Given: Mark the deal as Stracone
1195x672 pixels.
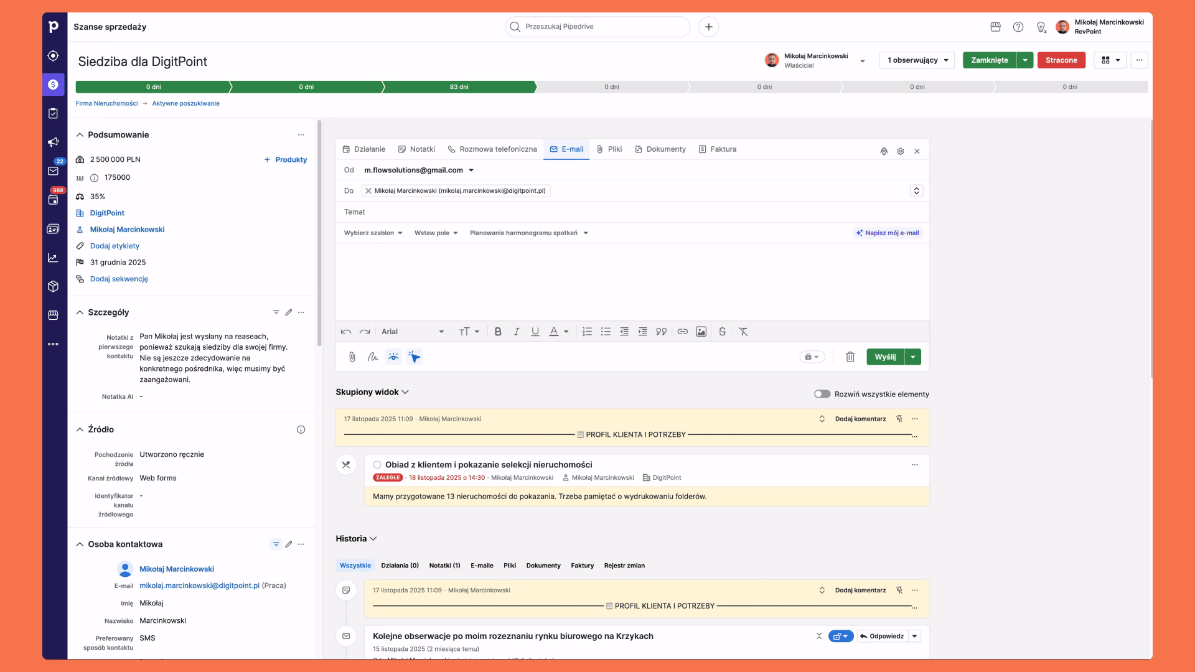Looking at the screenshot, I should click(x=1061, y=60).
